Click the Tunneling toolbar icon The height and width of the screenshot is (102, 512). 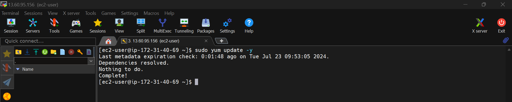184,26
